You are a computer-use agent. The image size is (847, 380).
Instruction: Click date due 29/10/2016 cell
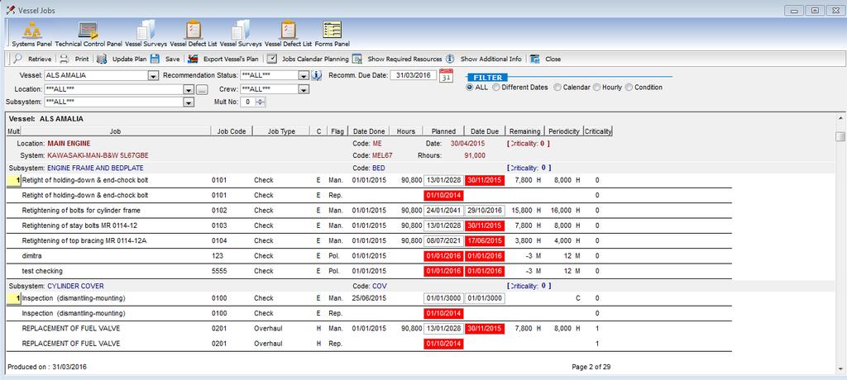click(485, 210)
